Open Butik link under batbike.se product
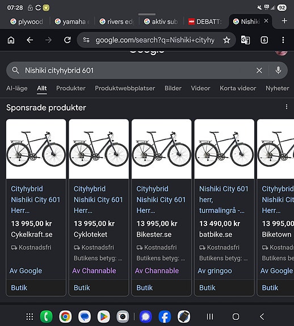The image size is (294, 326). coord(207,288)
